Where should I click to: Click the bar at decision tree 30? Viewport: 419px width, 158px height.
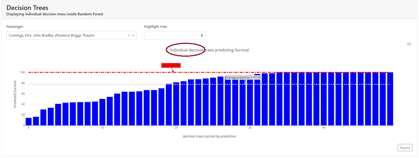[x=250, y=101]
